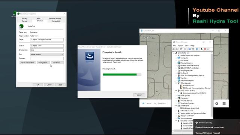Click Shortcut key input field

click(47, 50)
